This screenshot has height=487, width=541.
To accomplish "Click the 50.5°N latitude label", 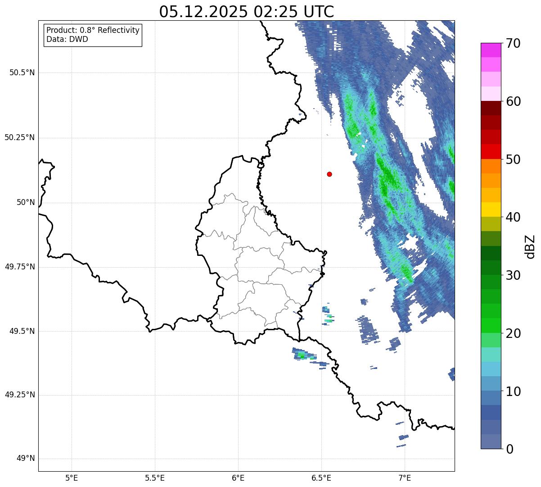I will [x=22, y=73].
